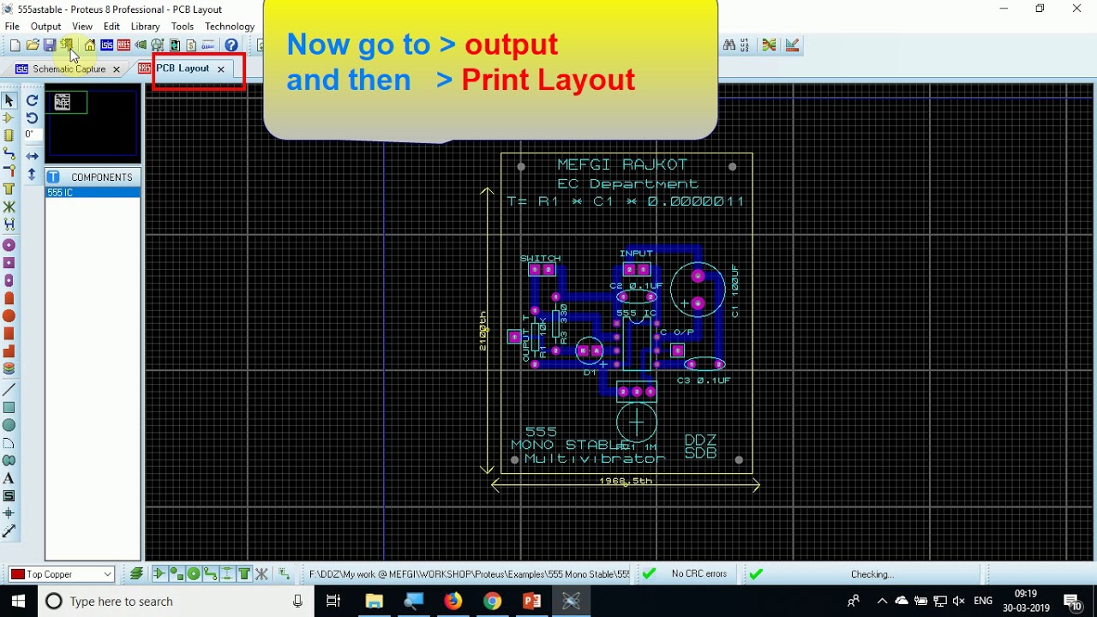The height and width of the screenshot is (617, 1097).
Task: Open the Help question mark icon
Action: tap(231, 45)
